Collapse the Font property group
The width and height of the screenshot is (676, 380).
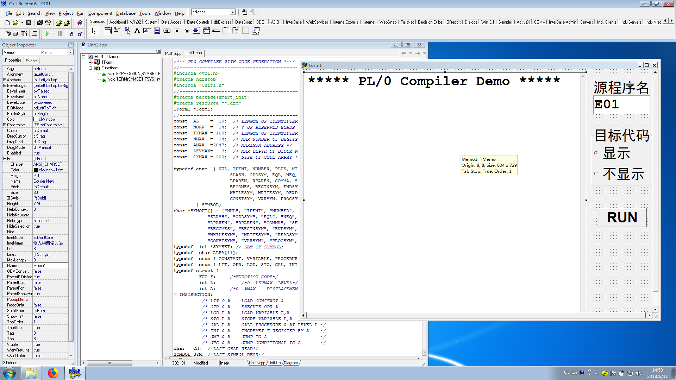pyautogui.click(x=5, y=159)
